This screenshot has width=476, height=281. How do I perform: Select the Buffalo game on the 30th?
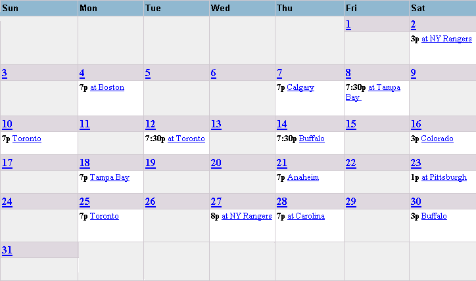coord(434,217)
